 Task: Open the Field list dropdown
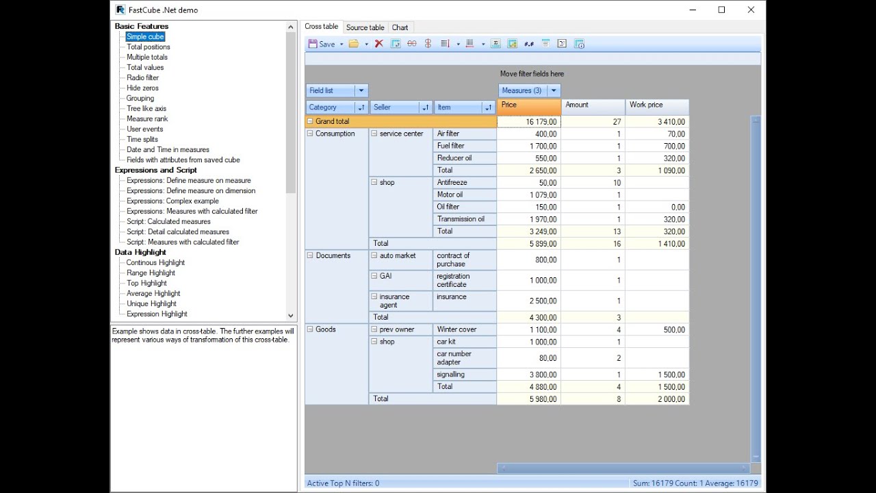[361, 90]
